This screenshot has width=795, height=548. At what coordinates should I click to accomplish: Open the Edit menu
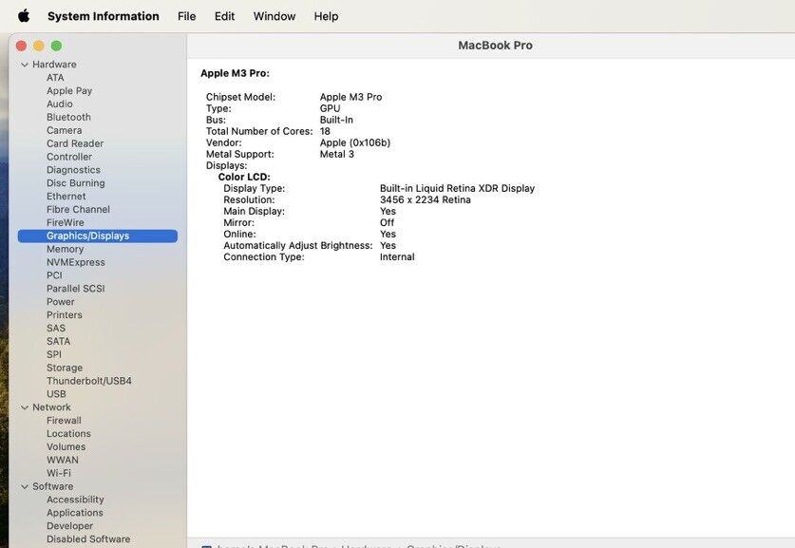224,16
